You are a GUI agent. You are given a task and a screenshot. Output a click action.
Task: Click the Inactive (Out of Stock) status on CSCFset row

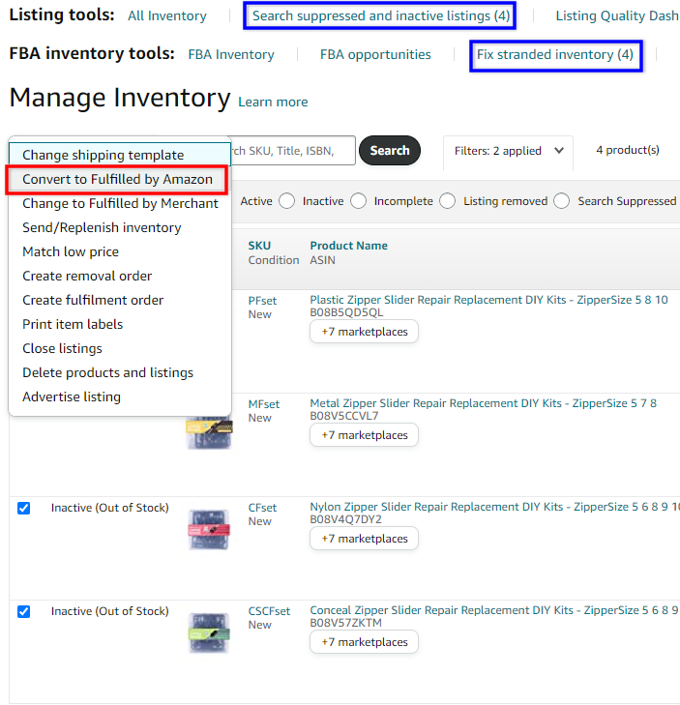click(x=109, y=611)
